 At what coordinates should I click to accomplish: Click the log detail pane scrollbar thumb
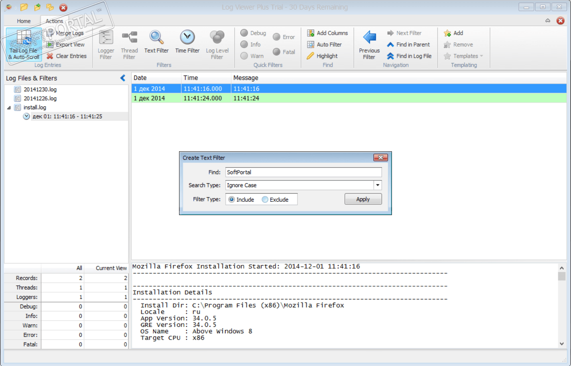(561, 276)
